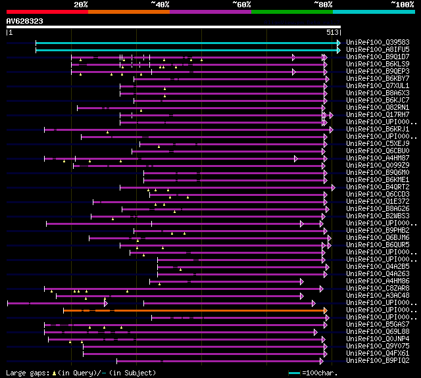The image size is (421, 378).
Task: Open the UniRef100_B8AG26 entry
Action: pyautogui.click(x=378, y=209)
